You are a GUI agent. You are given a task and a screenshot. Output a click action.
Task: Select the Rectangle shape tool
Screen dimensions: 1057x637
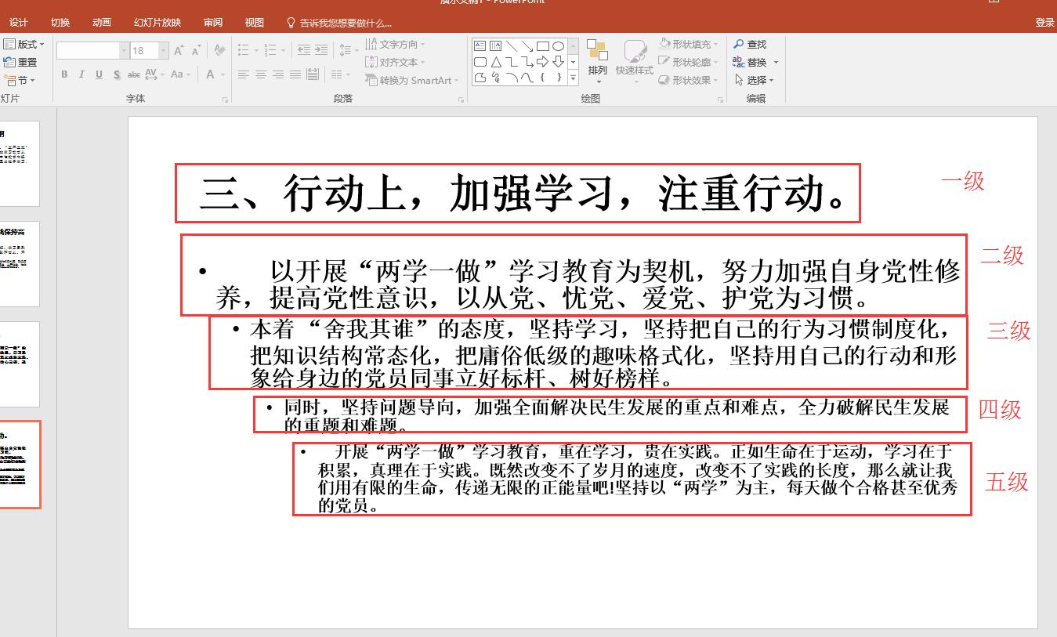click(543, 45)
